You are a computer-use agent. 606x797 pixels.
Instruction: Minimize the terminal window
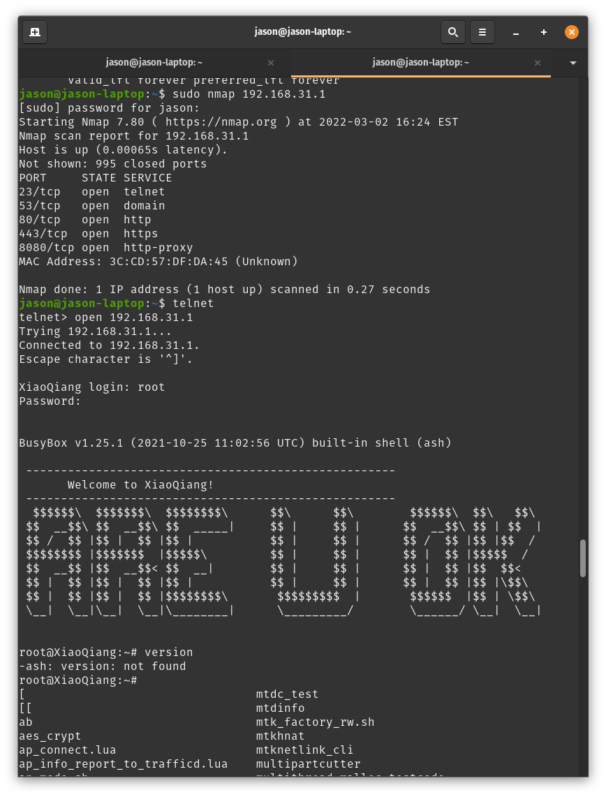(515, 33)
